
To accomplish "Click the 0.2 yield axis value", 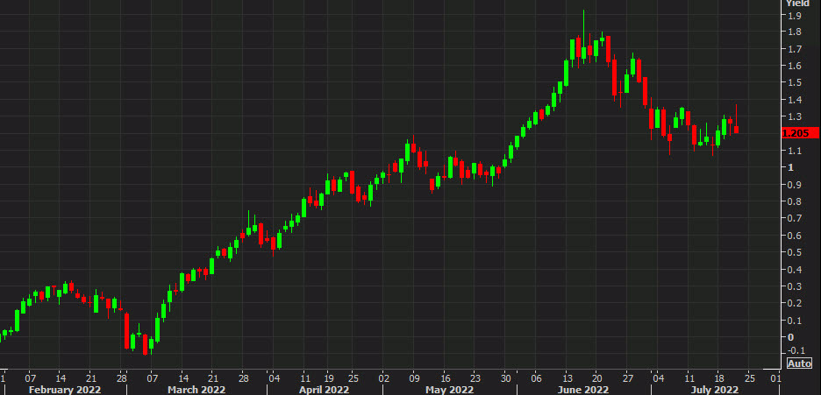I will click(795, 303).
